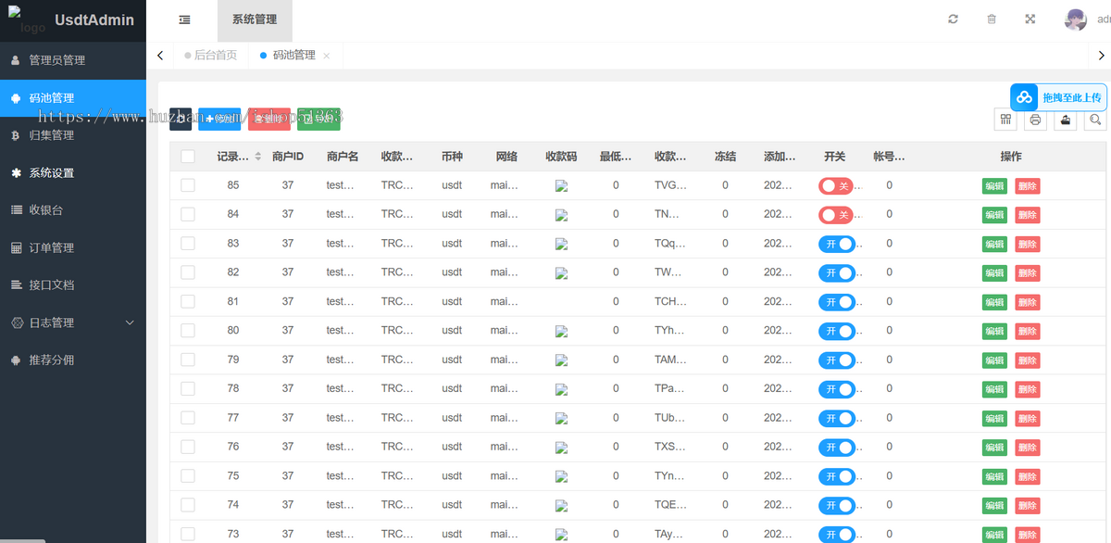Click the printer icon above the table
The width and height of the screenshot is (1111, 543).
(1035, 120)
